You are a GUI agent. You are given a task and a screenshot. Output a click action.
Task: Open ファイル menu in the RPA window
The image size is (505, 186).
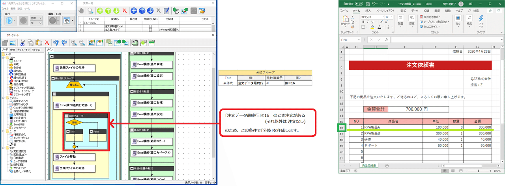point(5,8)
